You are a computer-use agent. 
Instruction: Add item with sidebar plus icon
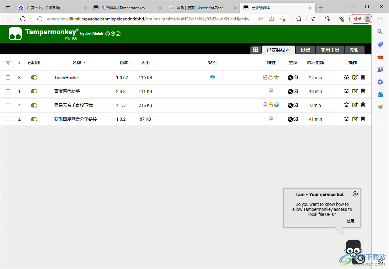pos(380,121)
